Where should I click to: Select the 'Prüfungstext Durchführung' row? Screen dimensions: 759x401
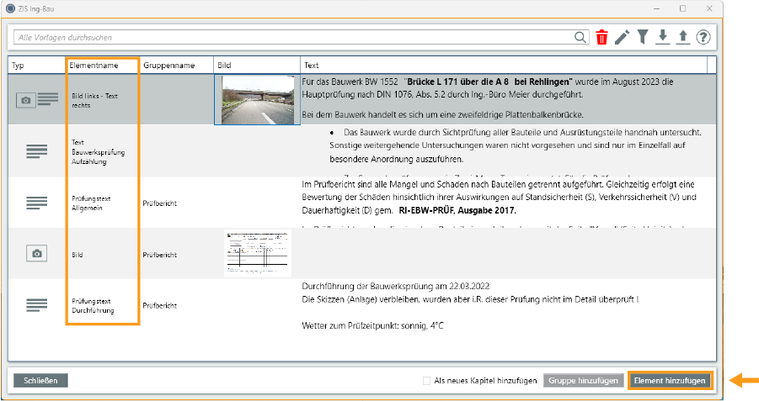coord(93,306)
